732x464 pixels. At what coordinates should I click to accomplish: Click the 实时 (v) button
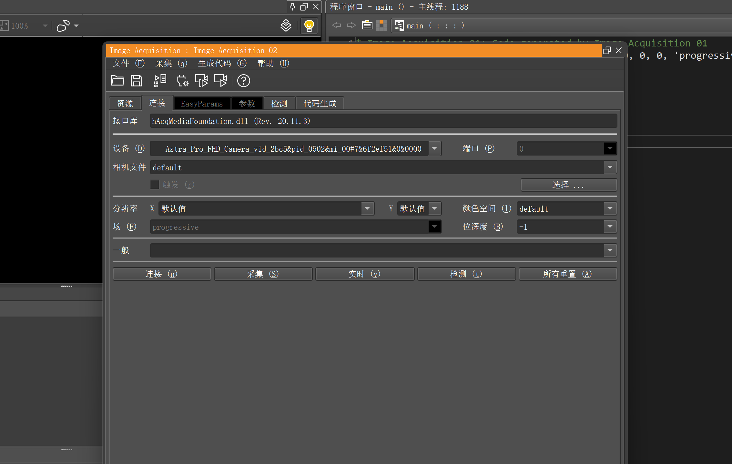(x=365, y=274)
